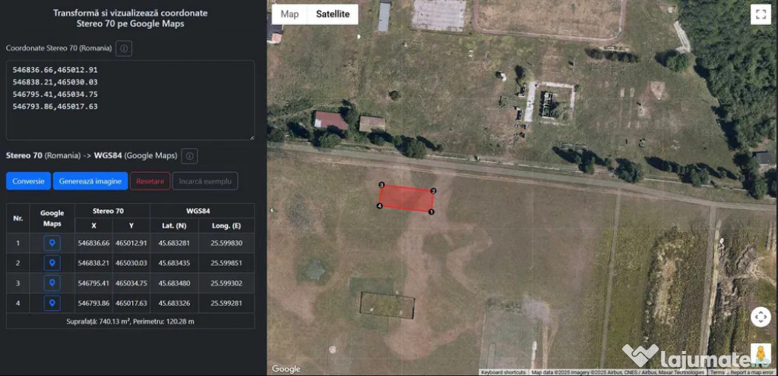Image resolution: width=778 pixels, height=376 pixels.
Task: Click Generează imagine button
Action: point(90,181)
